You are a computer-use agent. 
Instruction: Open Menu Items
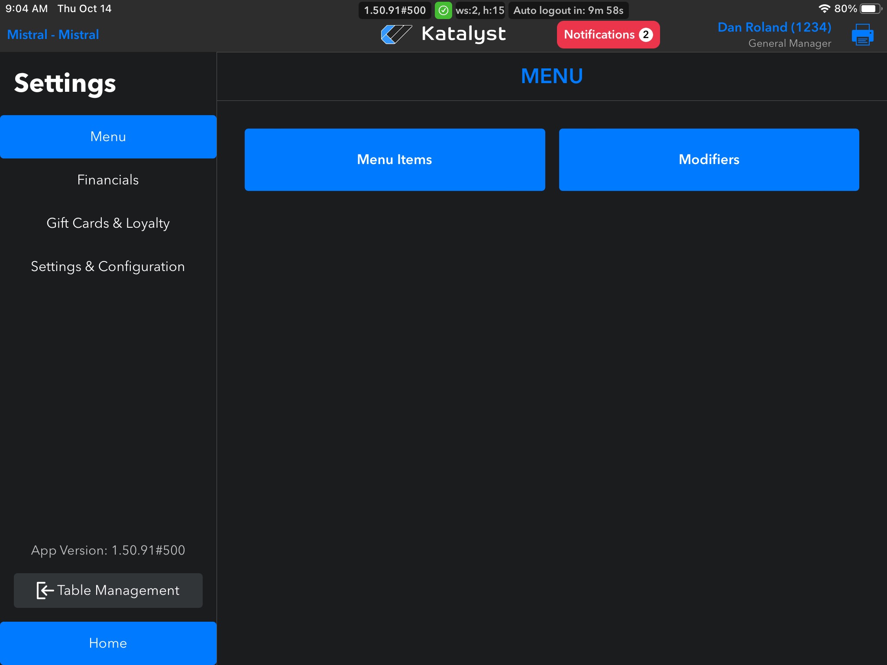(395, 159)
